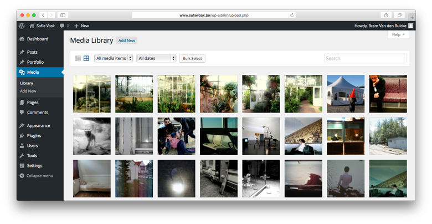
Task: Visit site via Sofie Vosk home icon
Action: 32,26
